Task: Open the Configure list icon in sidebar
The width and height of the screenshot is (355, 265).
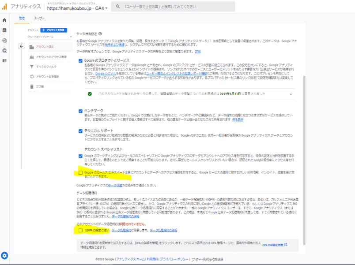Action: (x=4, y=60)
